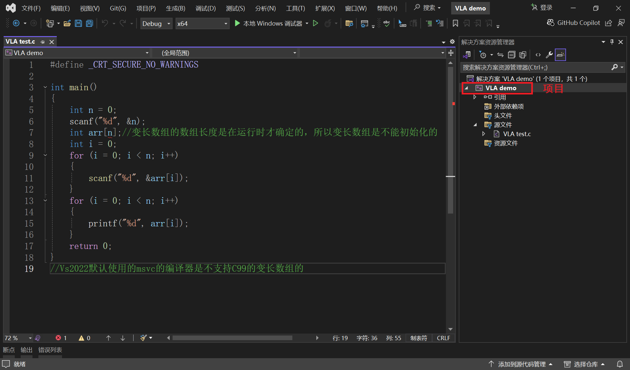Open the Git(G) menu
Screen dimensions: 630x370
(118, 8)
